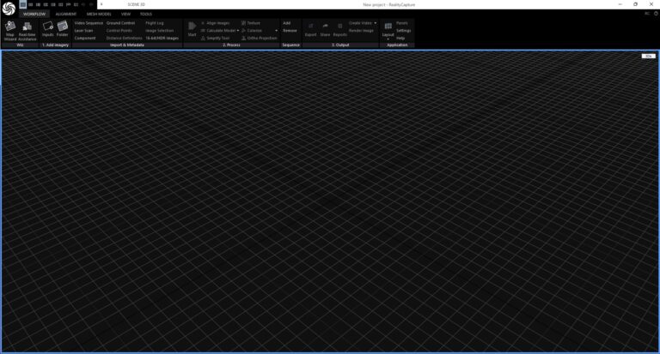Open application Settings
Image resolution: width=660 pixels, height=354 pixels.
coord(403,31)
